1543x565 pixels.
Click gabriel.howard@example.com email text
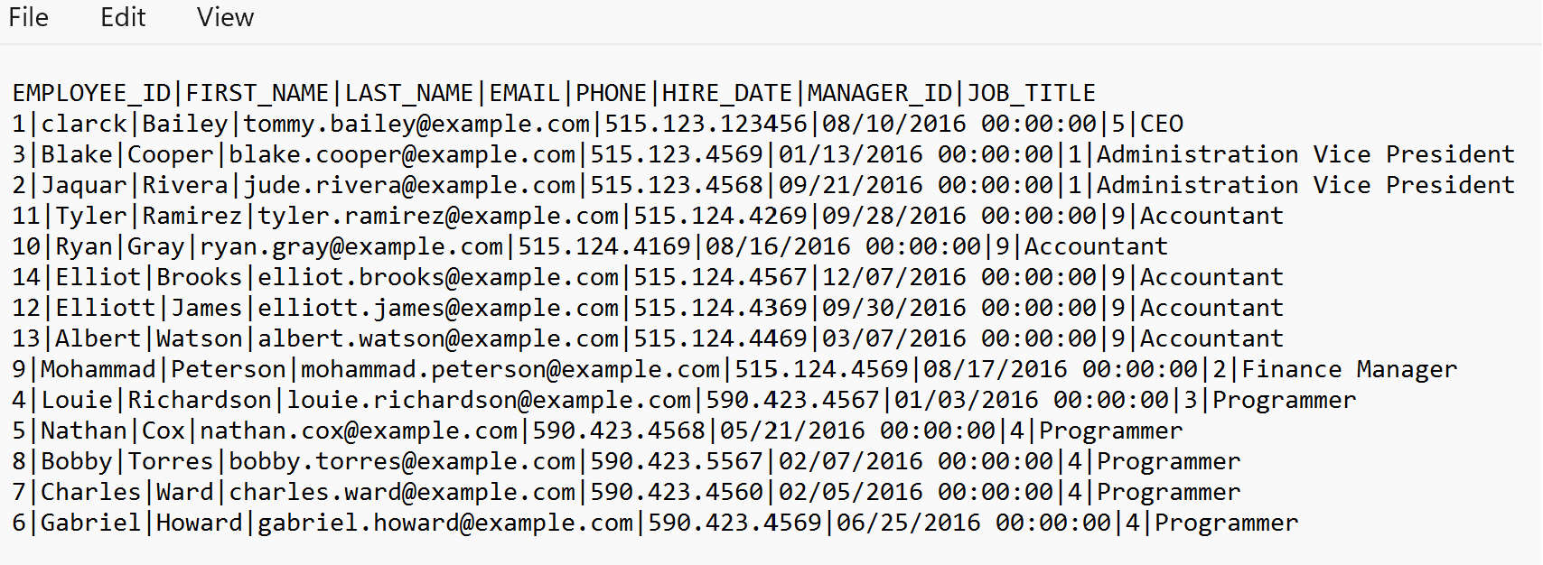[445, 523]
